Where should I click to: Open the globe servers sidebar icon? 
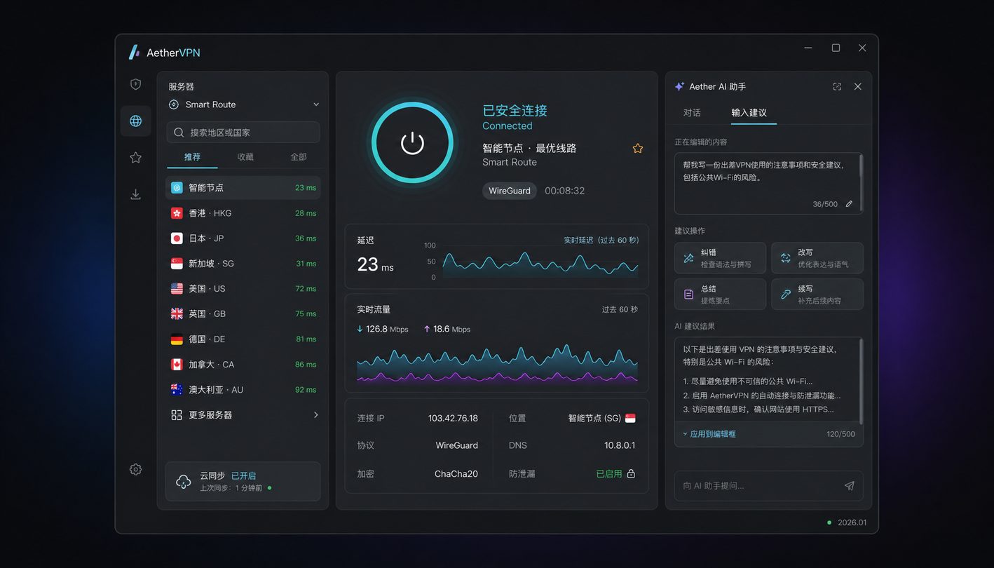coord(136,121)
